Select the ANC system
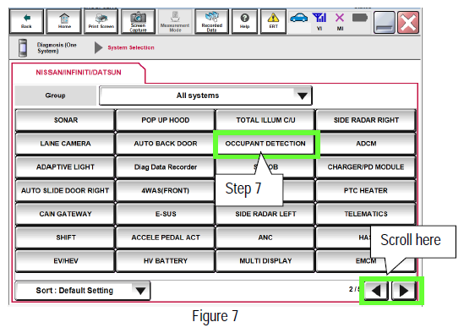464x333 pixels. [x=265, y=237]
